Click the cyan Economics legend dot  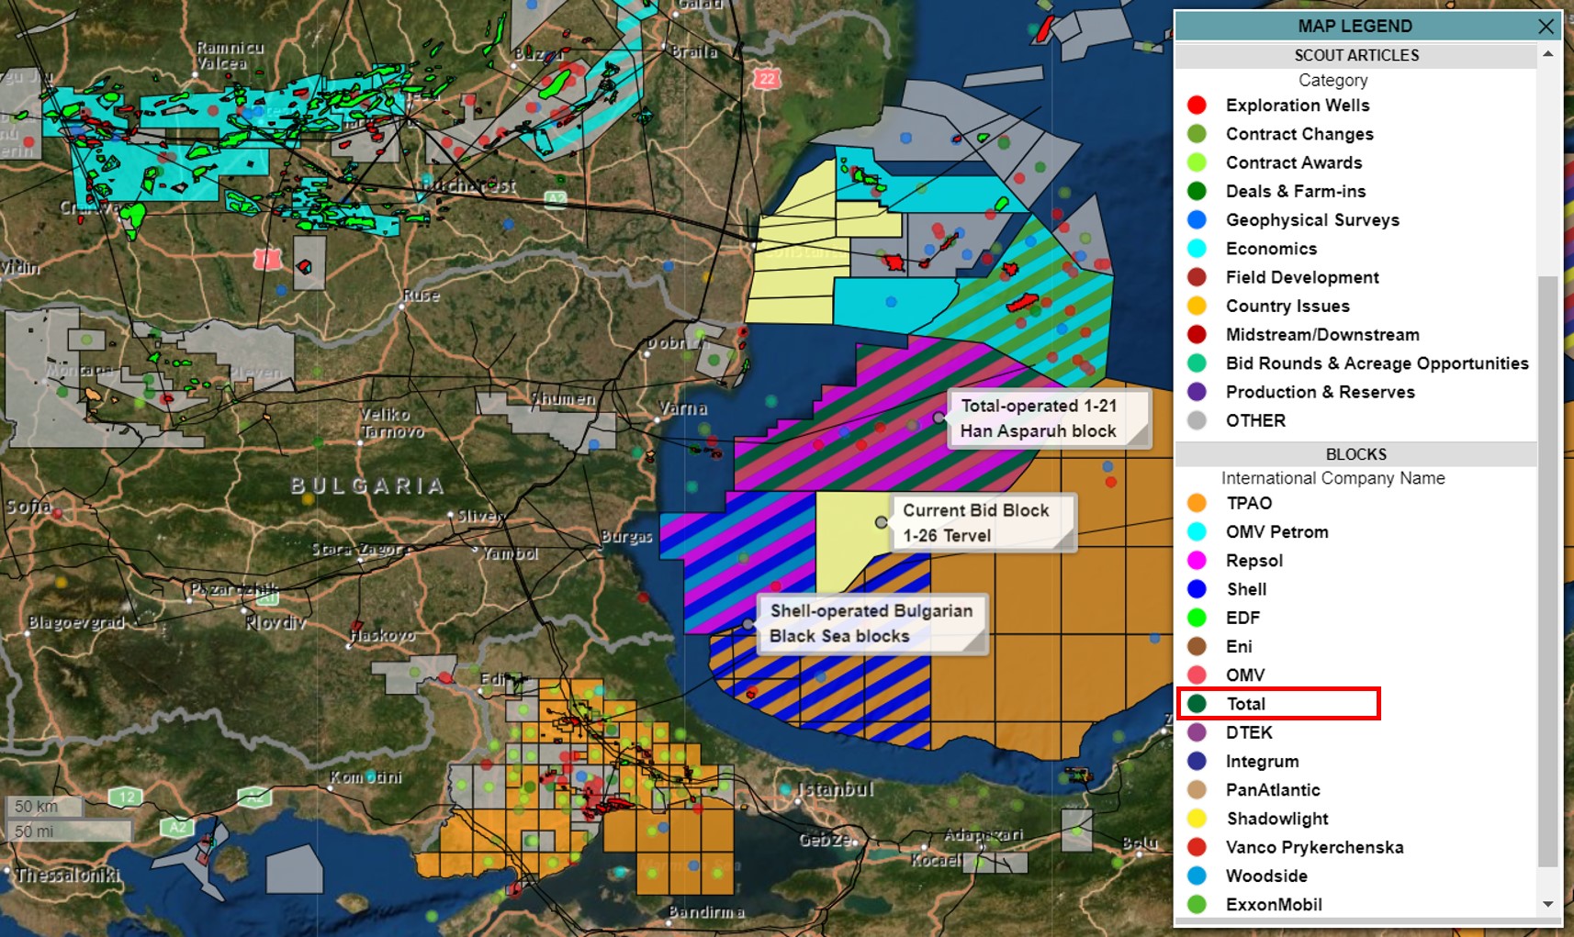click(1197, 249)
